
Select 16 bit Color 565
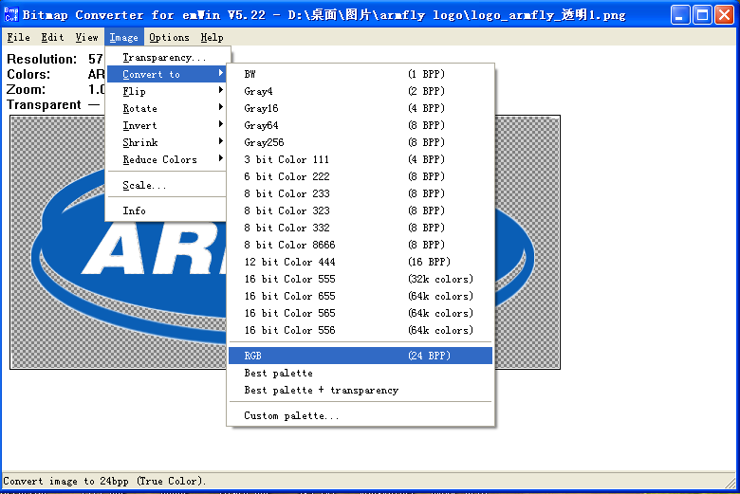(361, 312)
